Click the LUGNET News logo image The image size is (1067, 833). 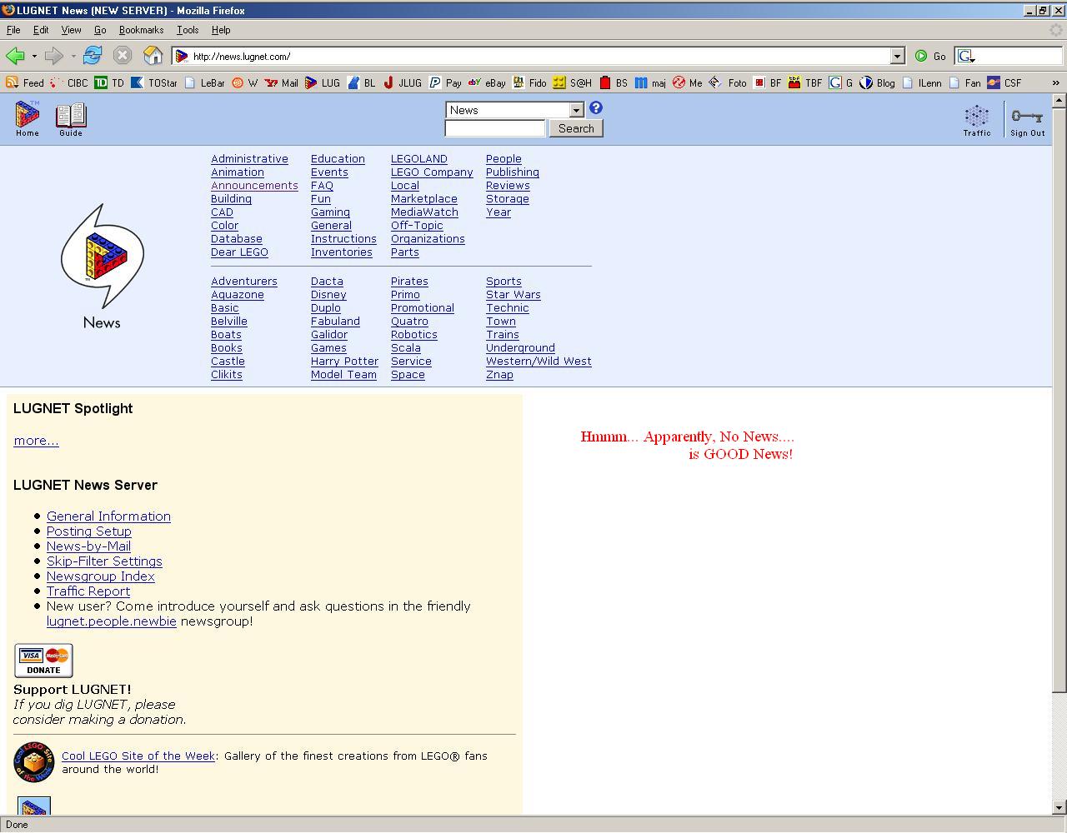point(102,267)
